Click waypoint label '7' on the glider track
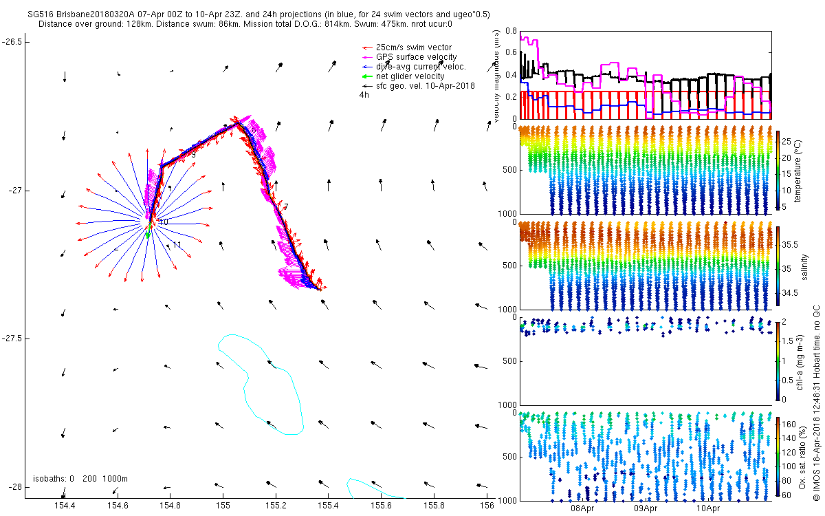825x516 pixels. click(286, 207)
